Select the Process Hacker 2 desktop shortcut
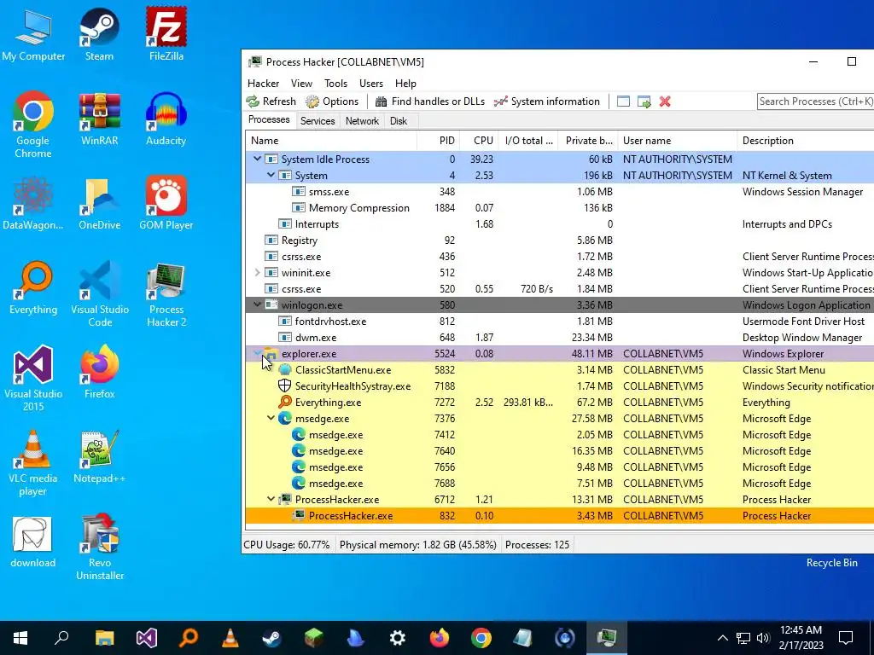This screenshot has width=874, height=655. [166, 294]
